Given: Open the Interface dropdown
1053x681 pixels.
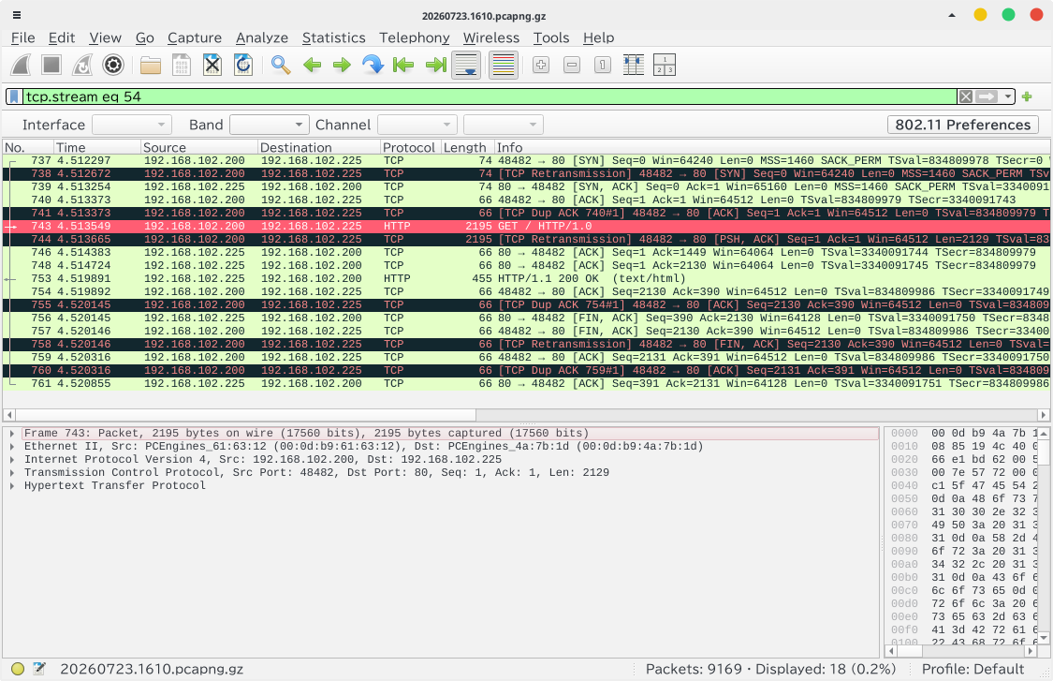Looking at the screenshot, I should click(132, 125).
